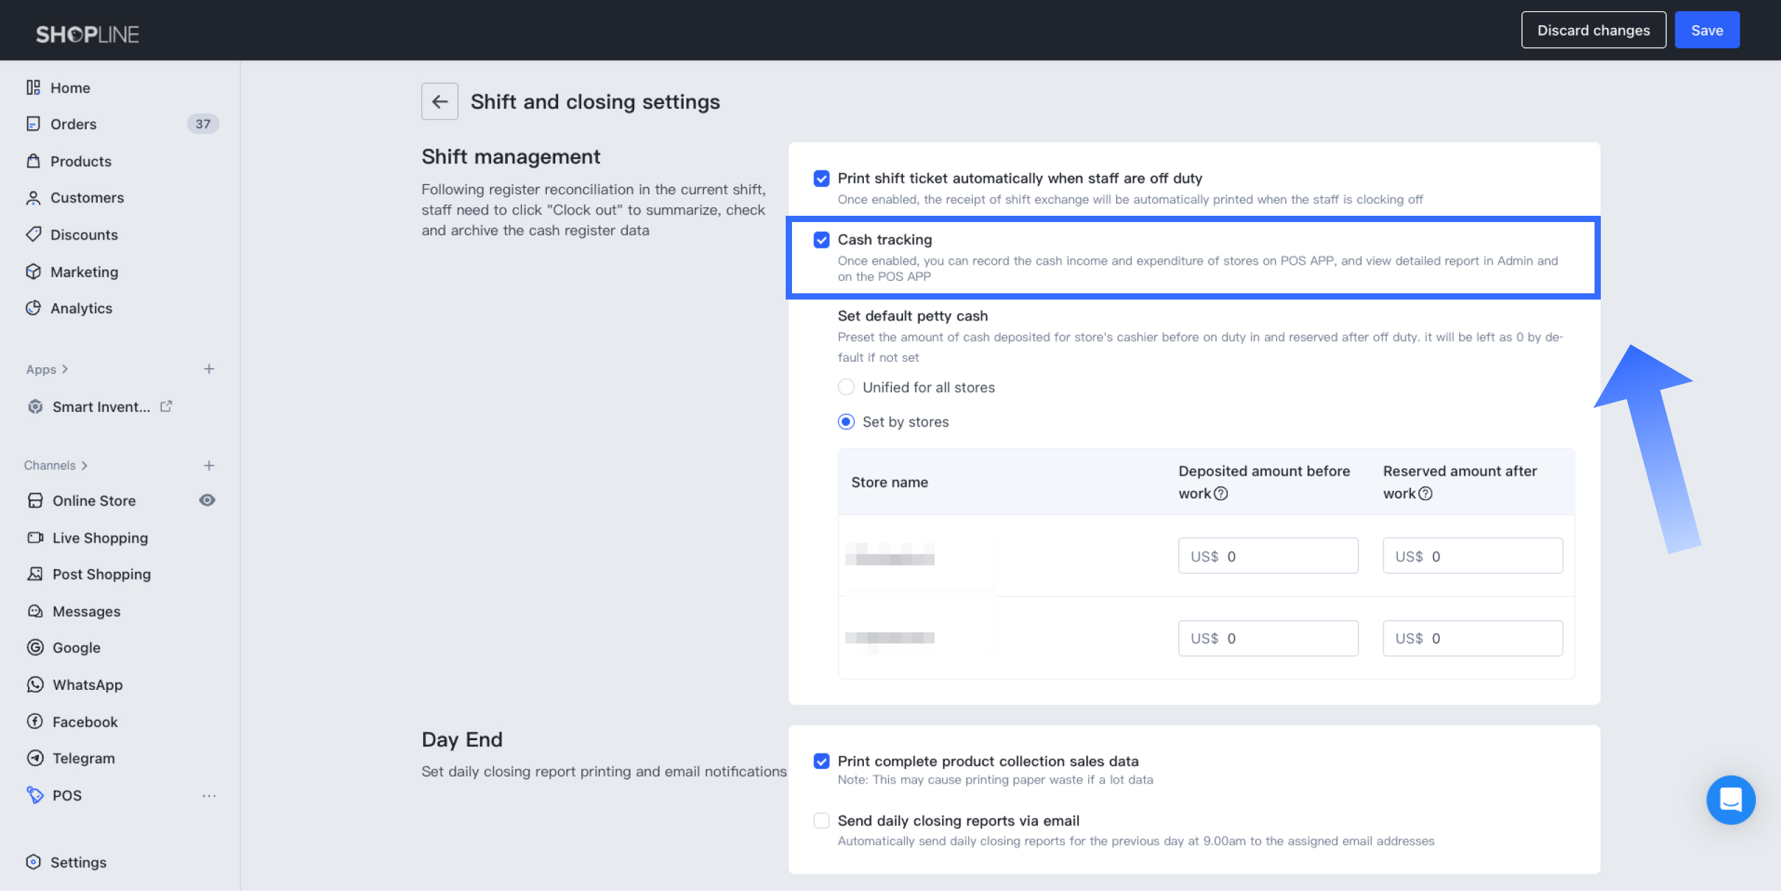Expand the Apps section chevron
This screenshot has width=1781, height=891.
pyautogui.click(x=65, y=369)
